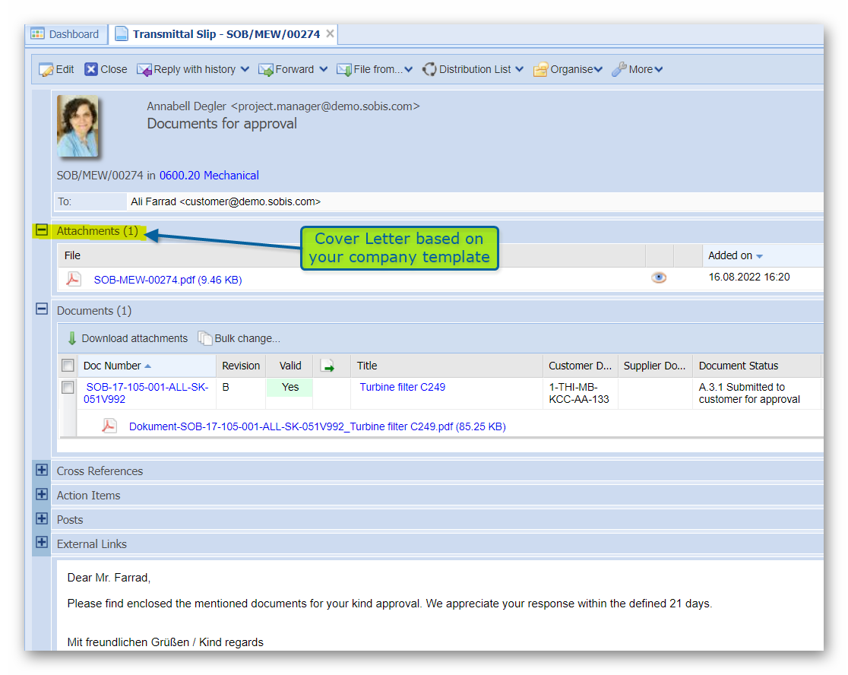Image resolution: width=848 pixels, height=675 pixels.
Task: Check the box for Turbine filter document row
Action: tap(68, 388)
